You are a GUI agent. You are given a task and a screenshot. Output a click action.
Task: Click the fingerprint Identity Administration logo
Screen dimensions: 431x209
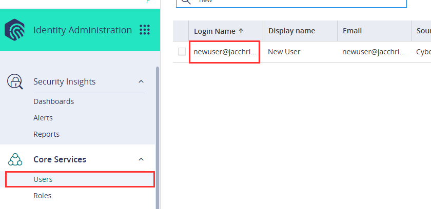(15, 30)
